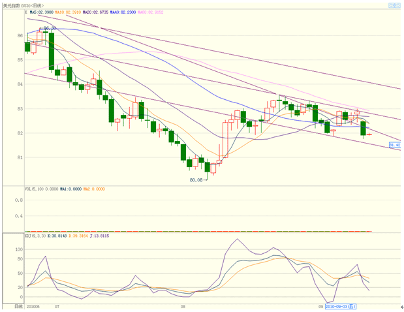Viewport: 404px width, 312px height.
Task: Click the right zoom icon at top right
Action: [x=397, y=5]
